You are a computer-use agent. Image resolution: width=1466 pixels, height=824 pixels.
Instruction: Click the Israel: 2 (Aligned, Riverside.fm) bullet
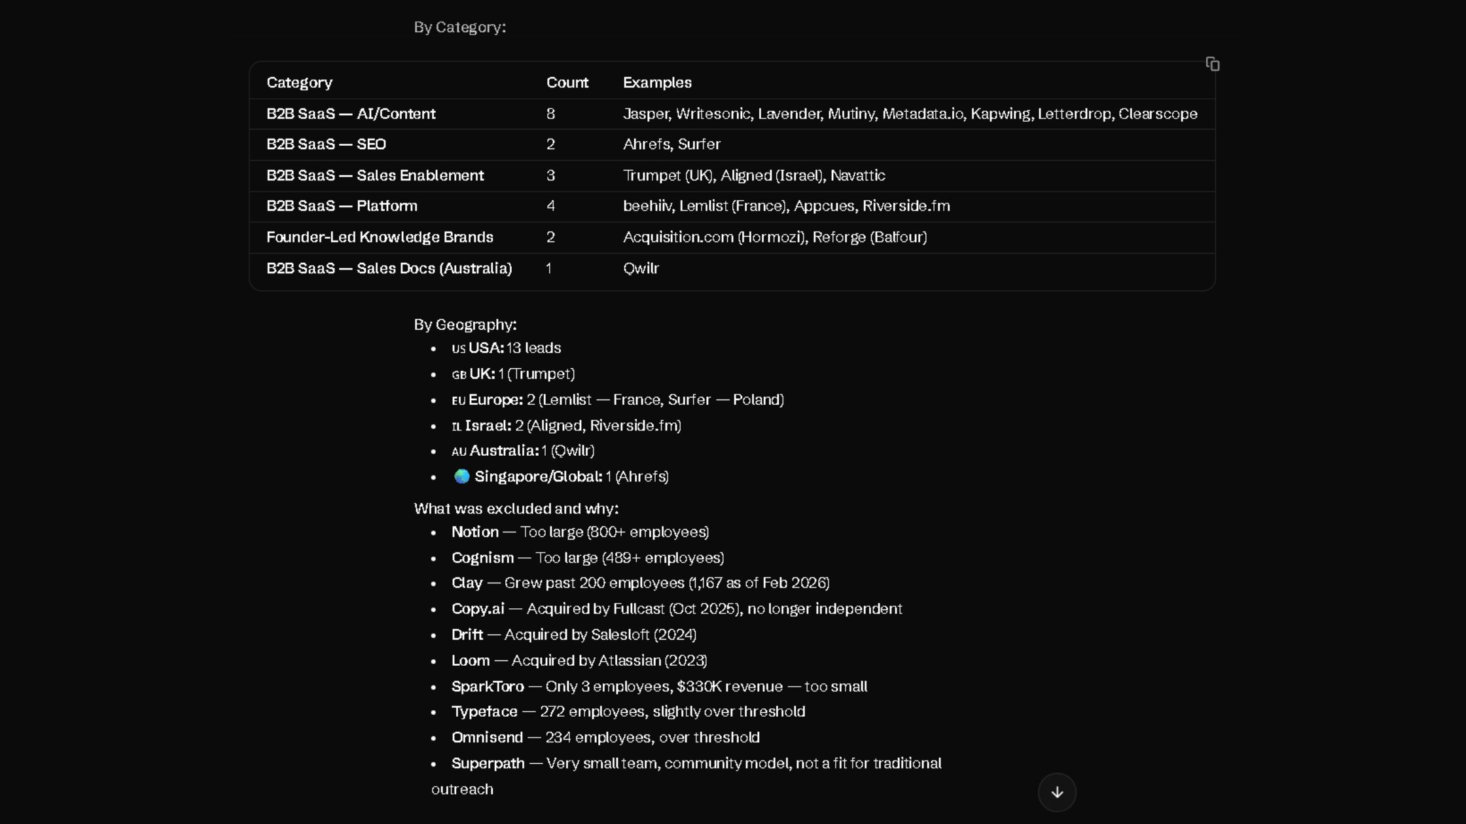(567, 426)
